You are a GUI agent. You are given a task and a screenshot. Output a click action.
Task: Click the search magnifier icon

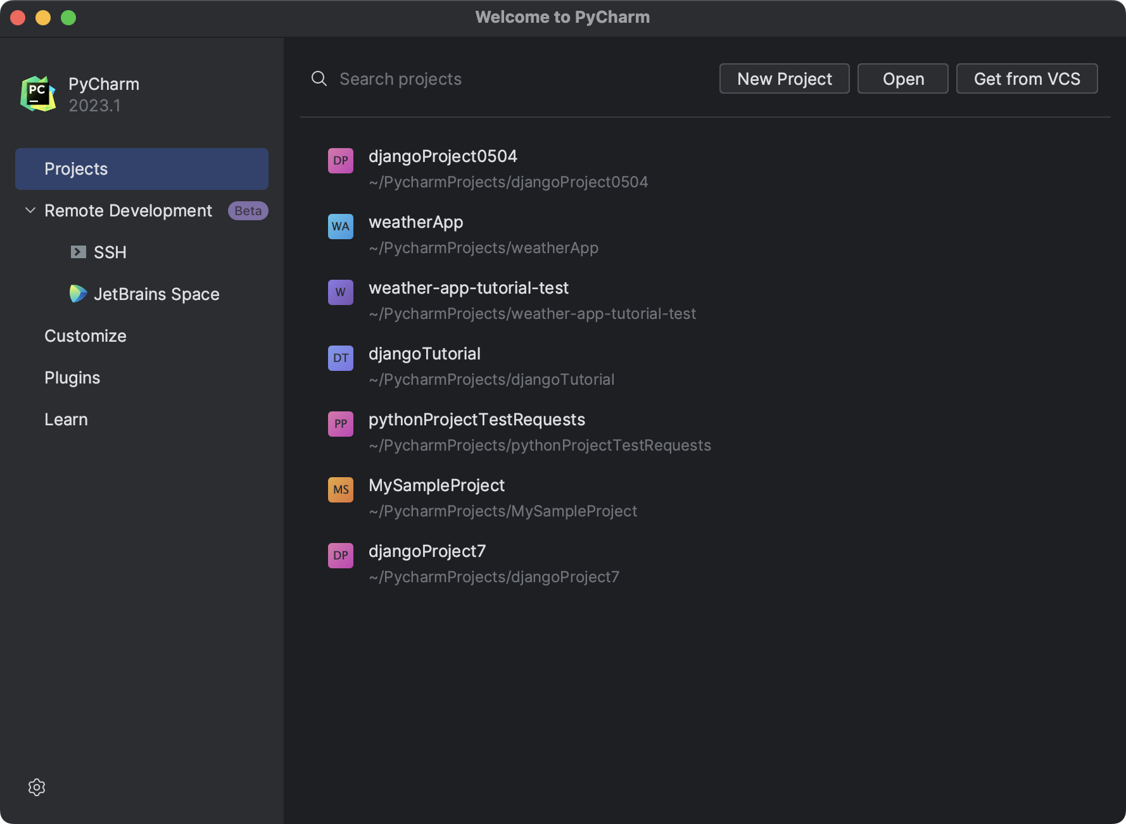point(319,78)
